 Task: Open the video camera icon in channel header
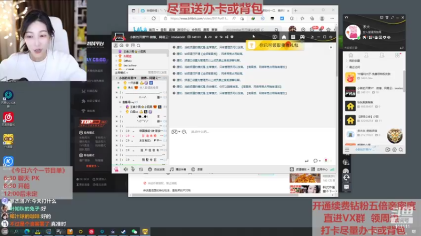pyautogui.click(x=275, y=37)
